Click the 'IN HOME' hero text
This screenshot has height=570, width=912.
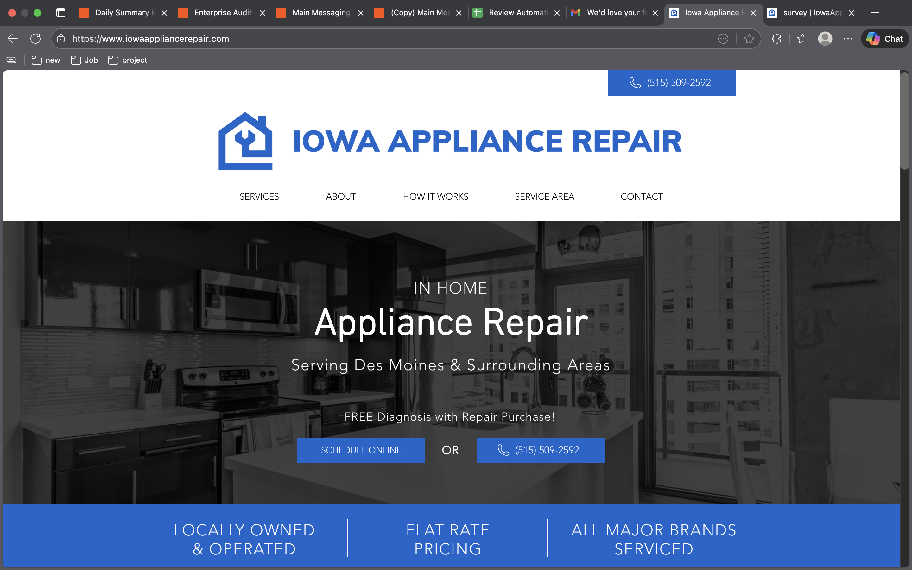point(450,288)
